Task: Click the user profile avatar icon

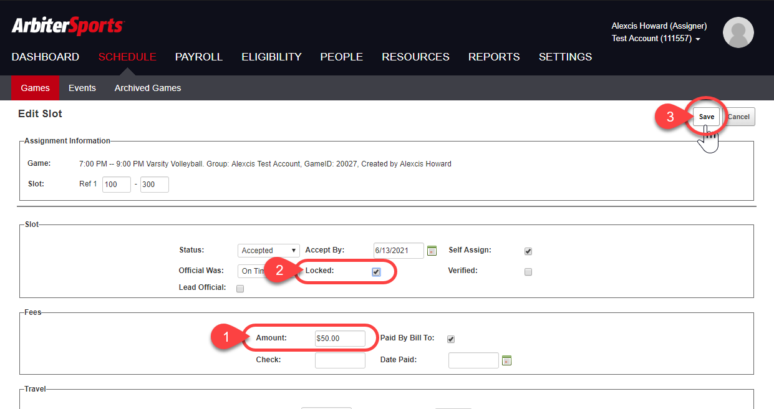Action: [738, 32]
